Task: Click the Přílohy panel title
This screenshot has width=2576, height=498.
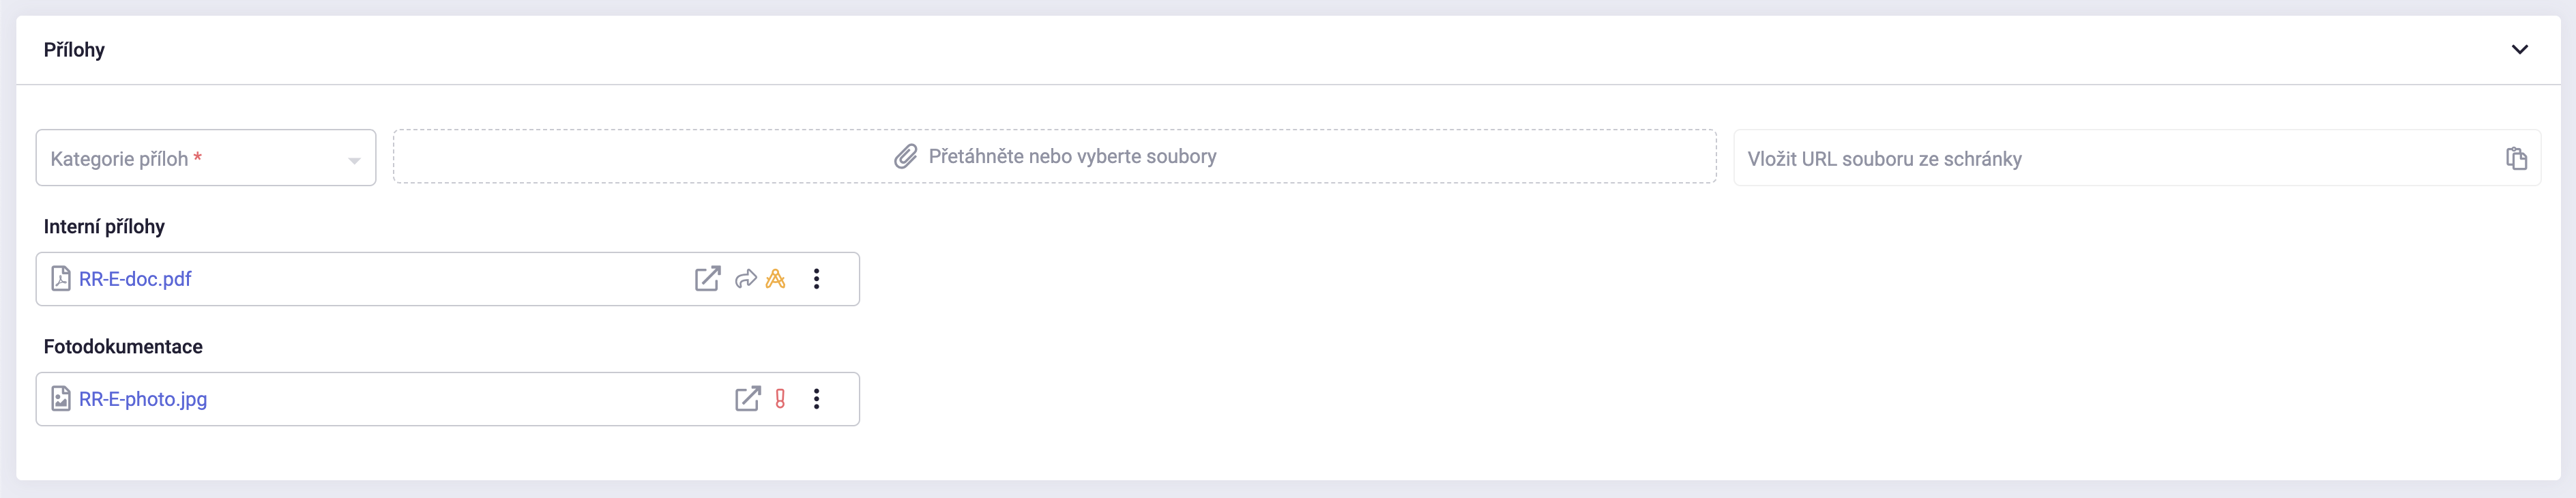Action: [x=74, y=50]
